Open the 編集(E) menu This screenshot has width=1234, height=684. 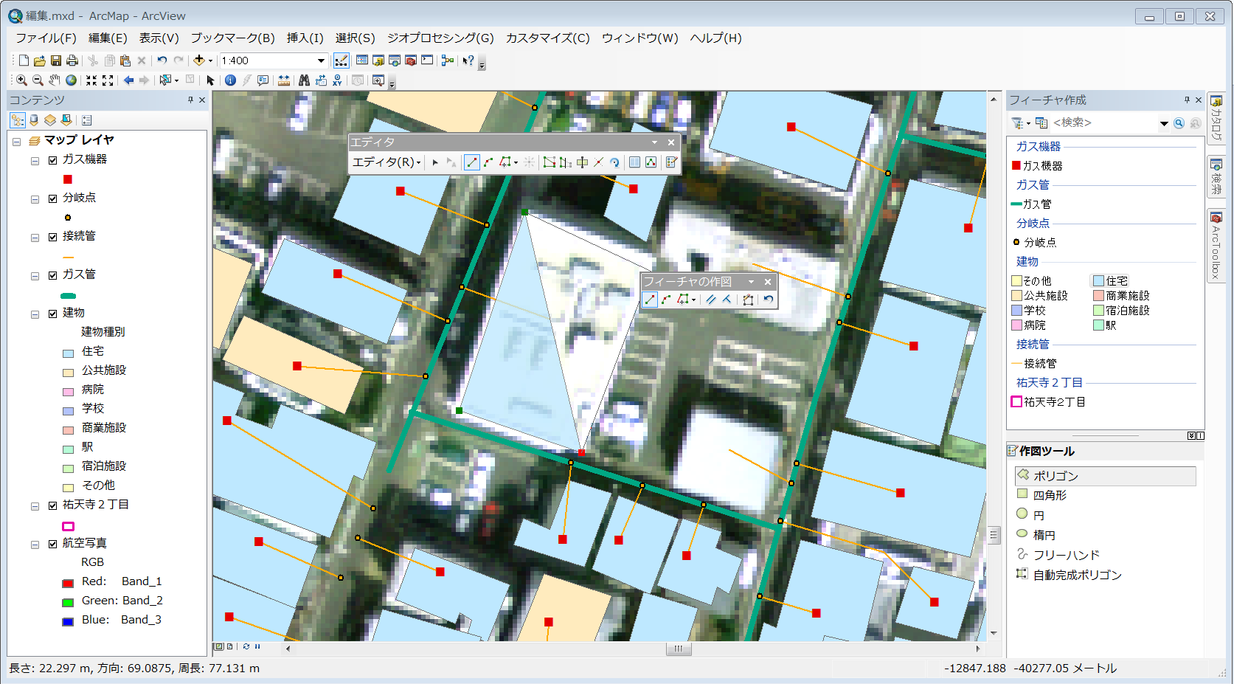click(x=108, y=38)
